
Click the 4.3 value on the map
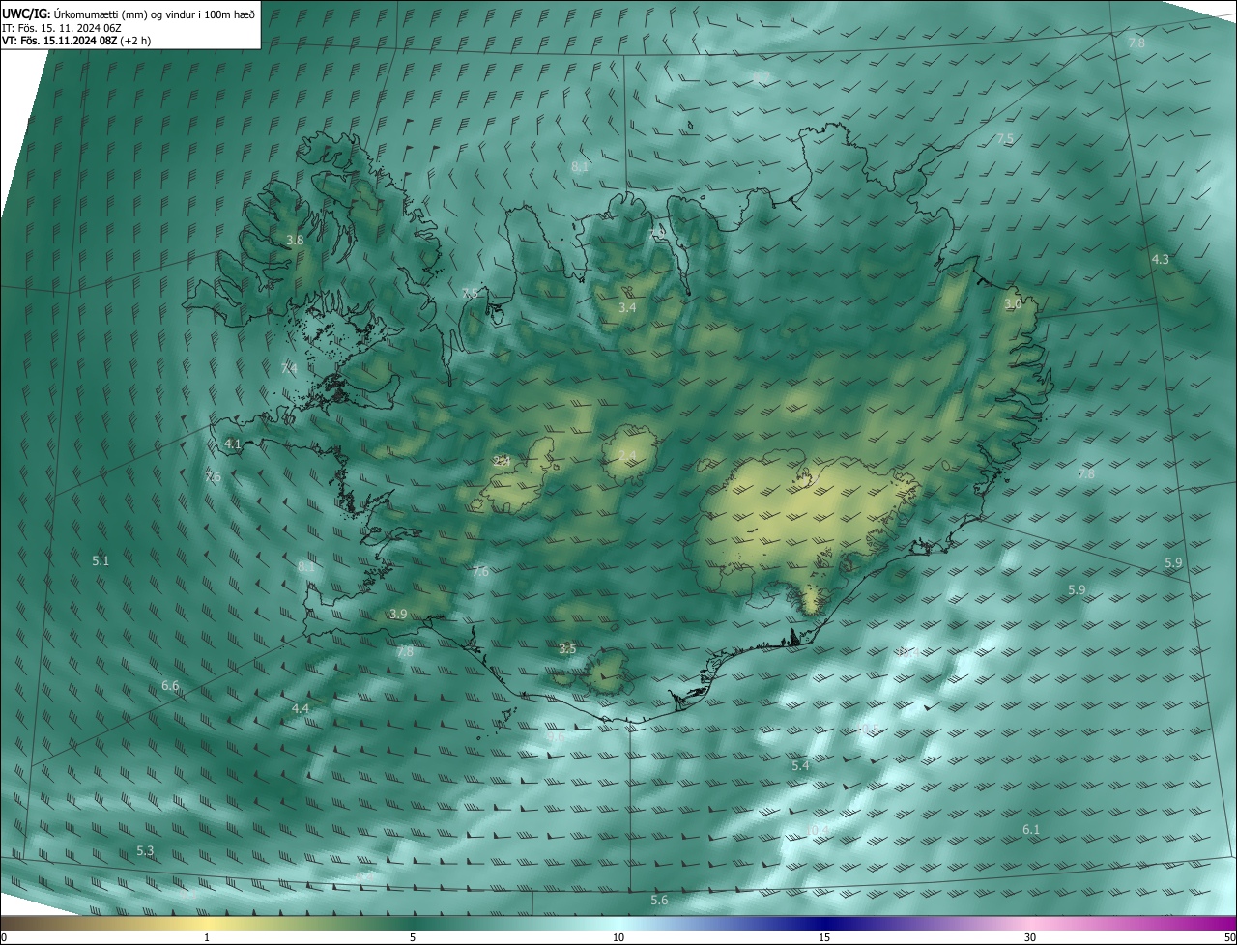1160,259
